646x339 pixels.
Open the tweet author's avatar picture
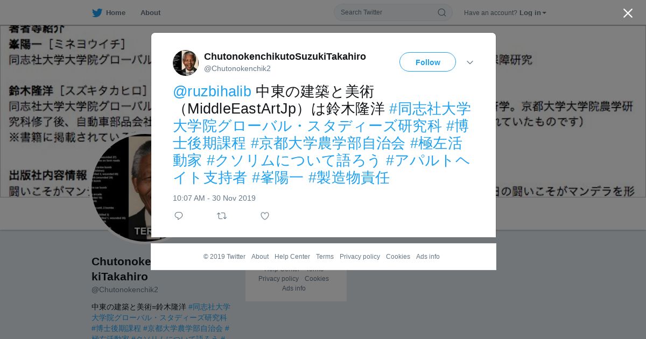pyautogui.click(x=186, y=63)
